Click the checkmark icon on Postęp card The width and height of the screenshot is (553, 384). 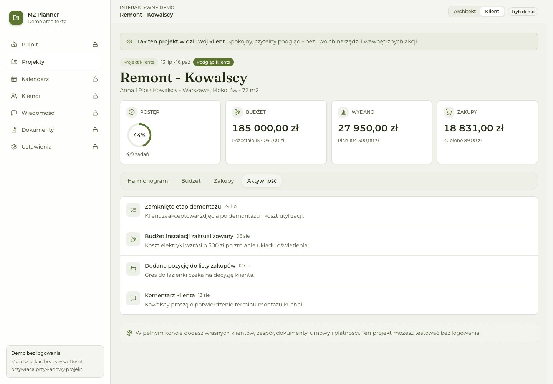click(x=132, y=112)
